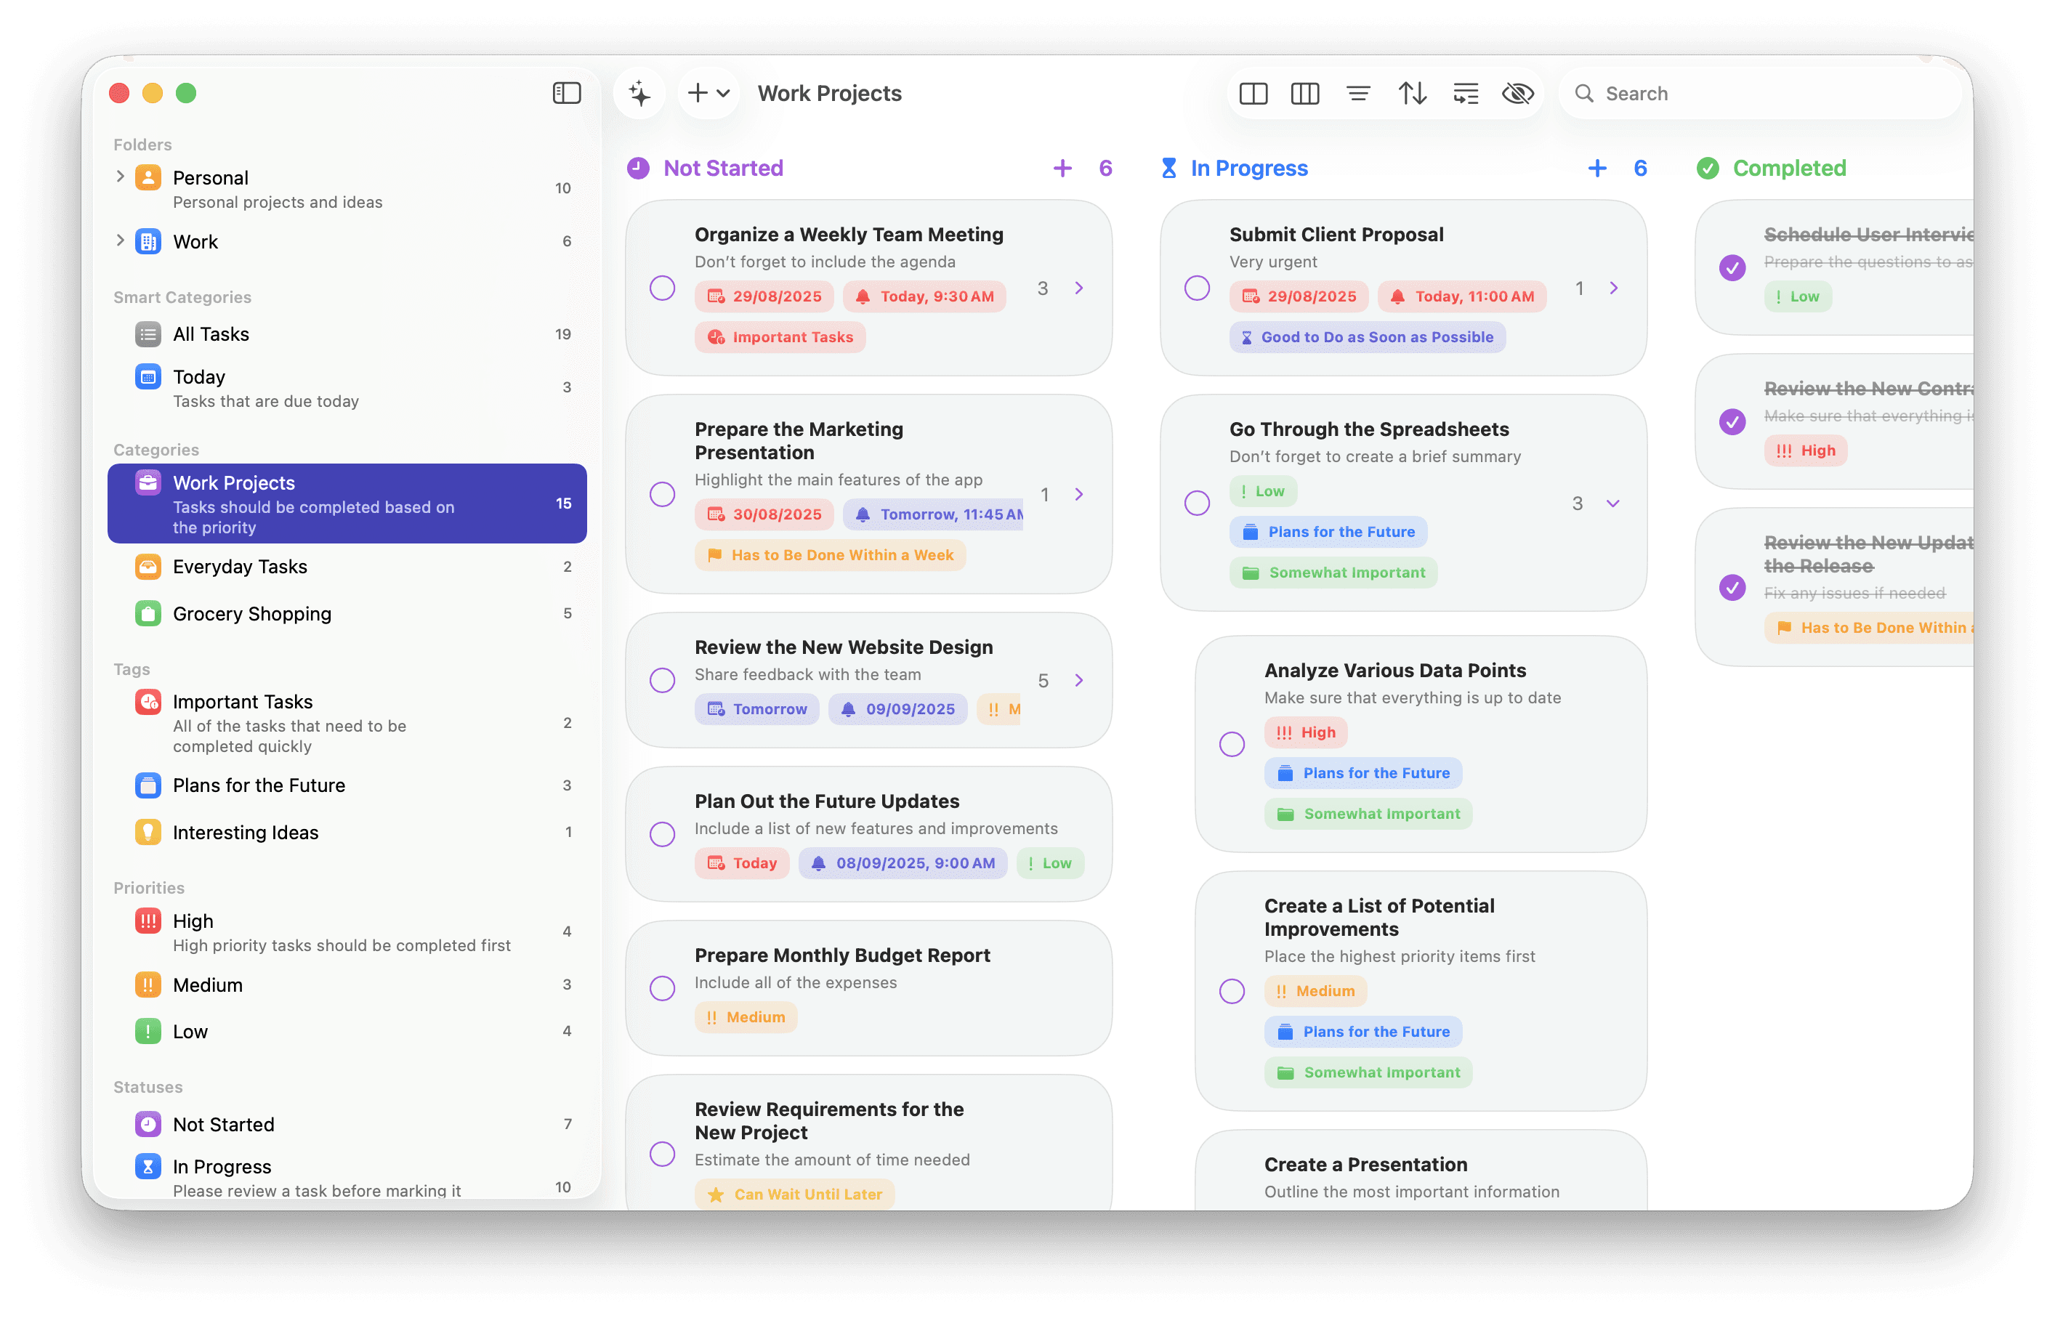Click the Important Tasks tag on meeting card
The width and height of the screenshot is (2055, 1318).
pyautogui.click(x=780, y=337)
